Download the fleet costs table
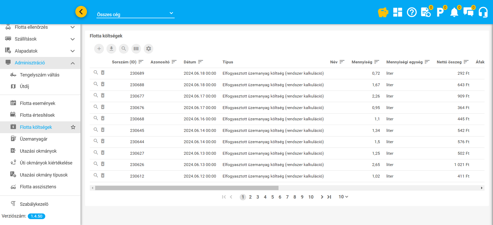This screenshot has width=493, height=225. click(x=111, y=48)
